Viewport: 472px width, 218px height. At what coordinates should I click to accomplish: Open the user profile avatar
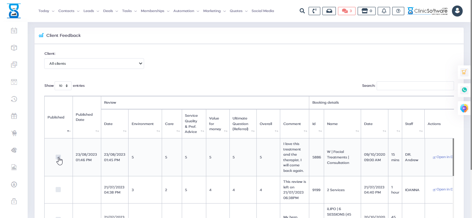[x=457, y=11]
